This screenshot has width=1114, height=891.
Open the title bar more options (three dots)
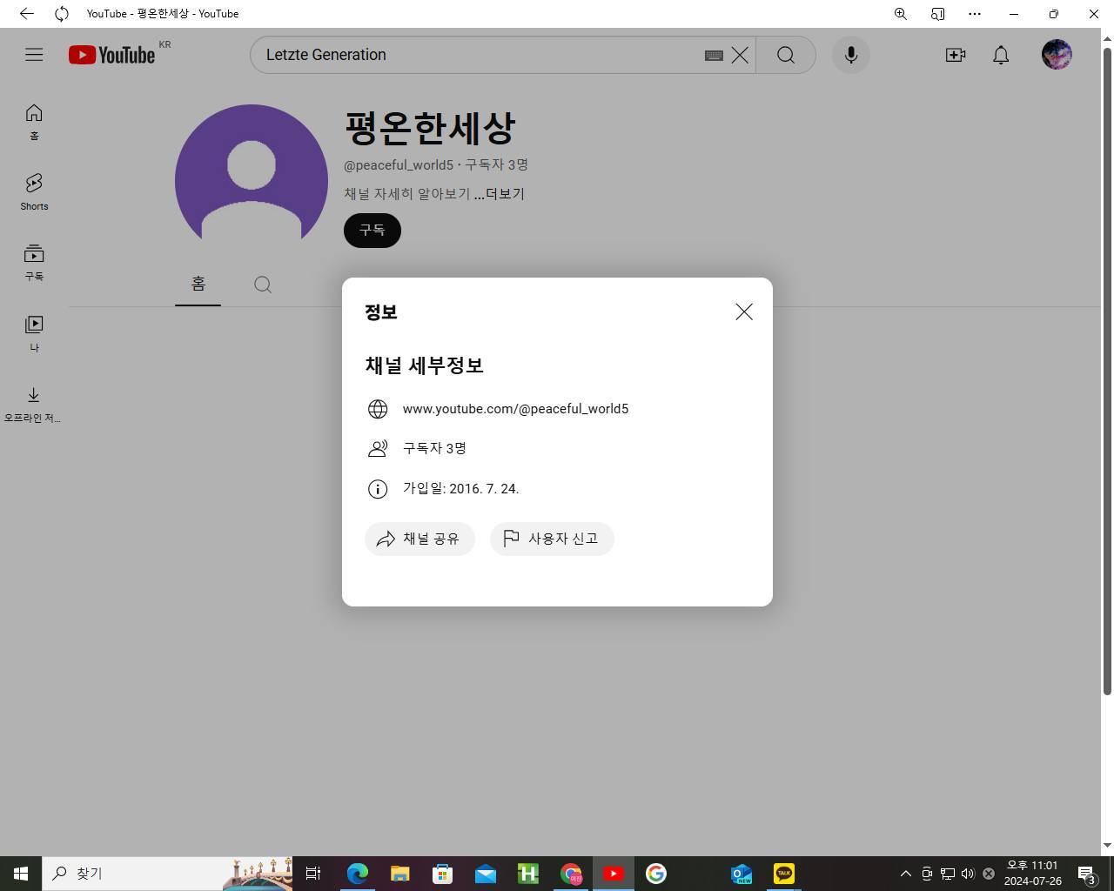pos(975,14)
